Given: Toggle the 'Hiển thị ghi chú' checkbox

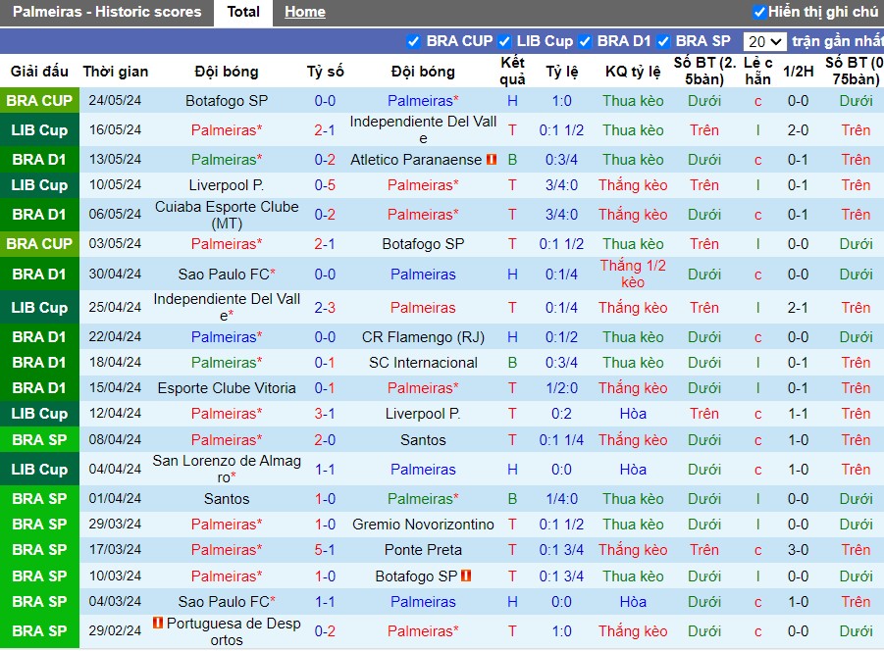Looking at the screenshot, I should coord(759,12).
